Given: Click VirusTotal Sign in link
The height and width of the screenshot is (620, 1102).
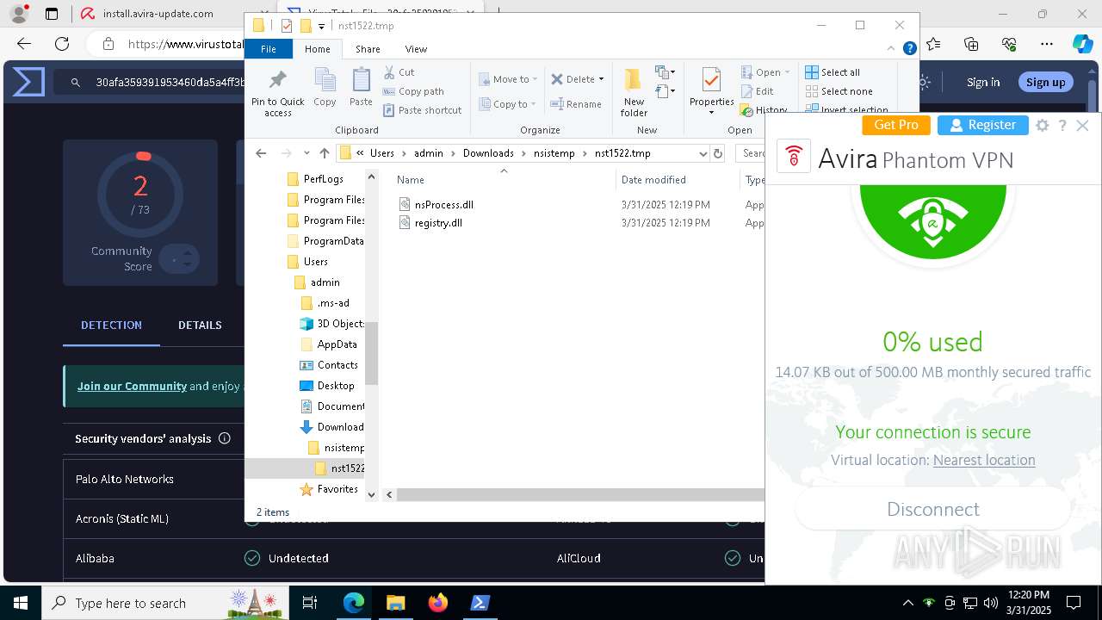Looking at the screenshot, I should 983,83.
